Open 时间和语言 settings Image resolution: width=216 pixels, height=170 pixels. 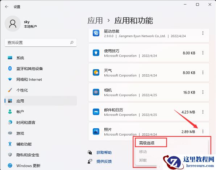pos(41,122)
